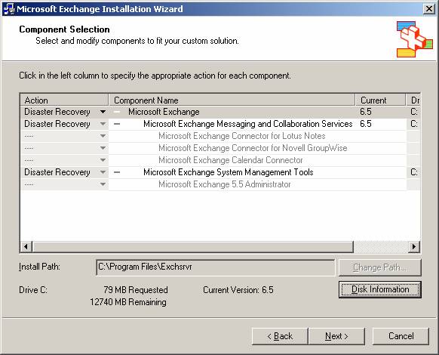The height and width of the screenshot is (355, 439).
Task: Click the Change Path button
Action: (380, 267)
